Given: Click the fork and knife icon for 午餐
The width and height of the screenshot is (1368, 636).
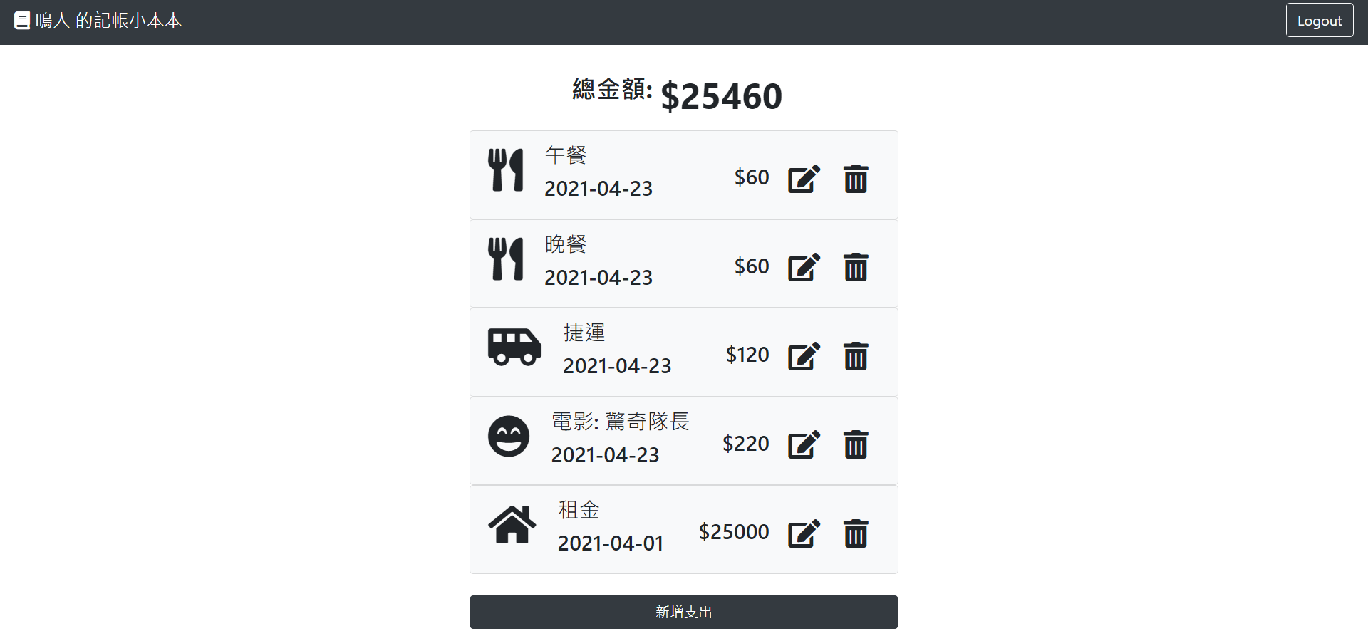Looking at the screenshot, I should [506, 171].
